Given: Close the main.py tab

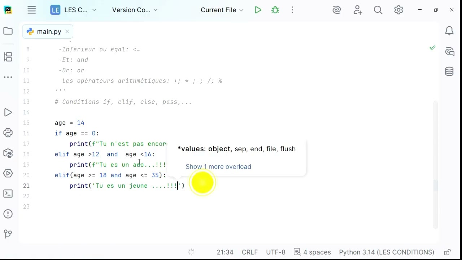Looking at the screenshot, I should 67,32.
